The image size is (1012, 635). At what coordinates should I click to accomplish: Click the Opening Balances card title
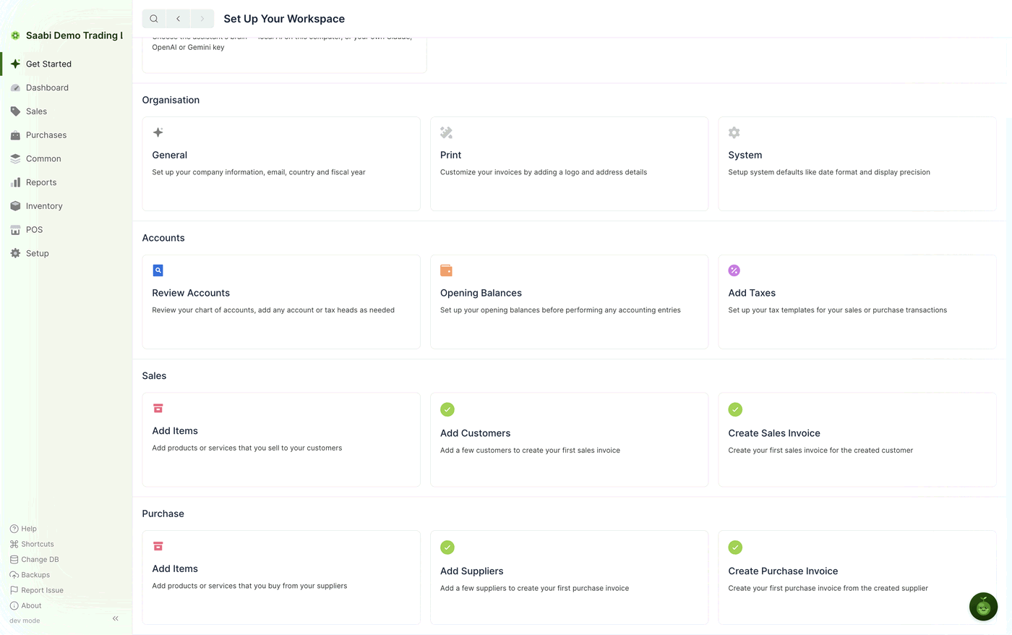(x=481, y=293)
